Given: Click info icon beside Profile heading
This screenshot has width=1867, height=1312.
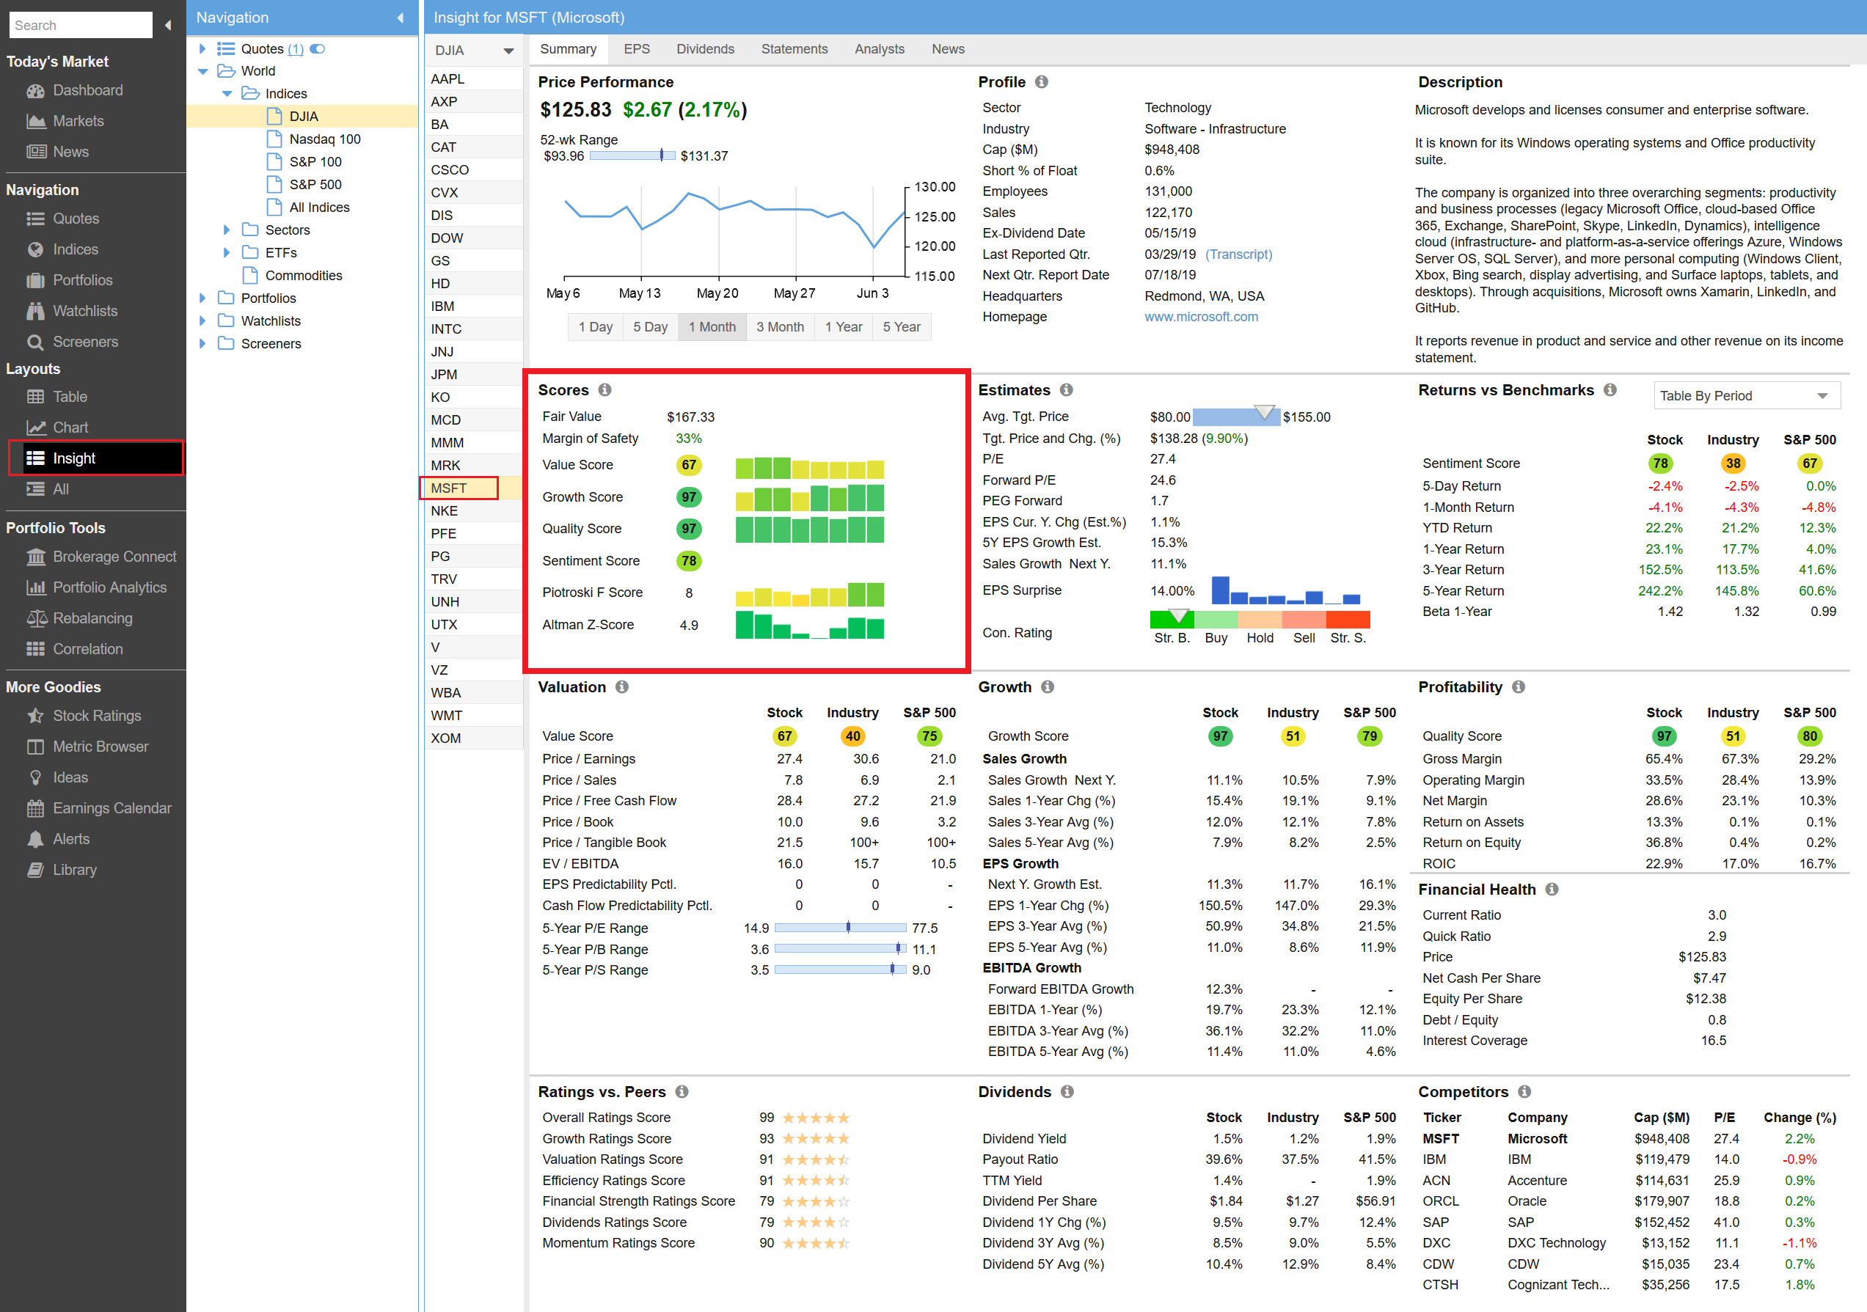Looking at the screenshot, I should [1042, 82].
